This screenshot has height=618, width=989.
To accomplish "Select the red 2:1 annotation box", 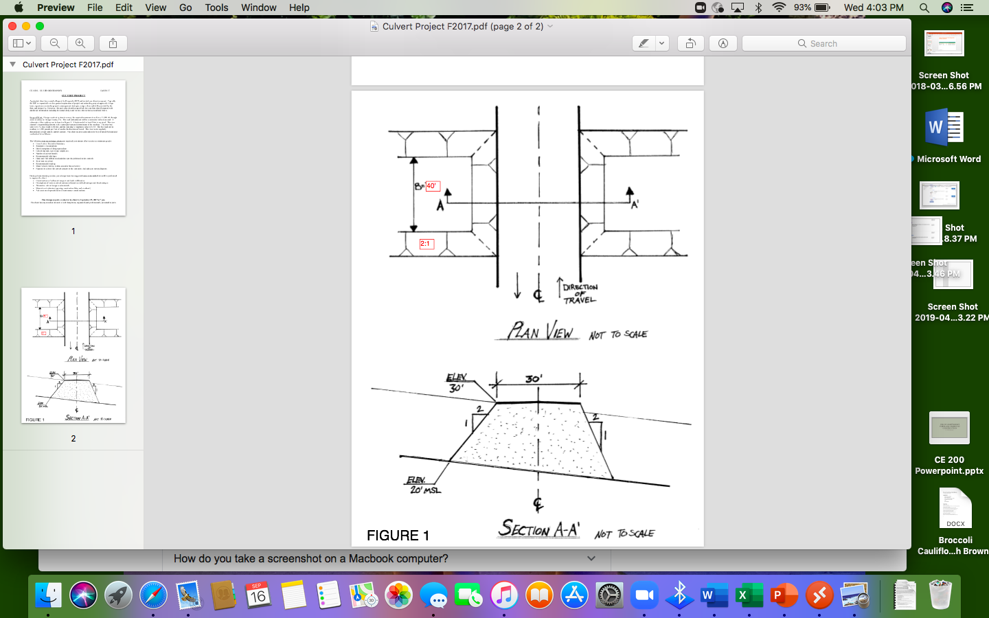I will [x=426, y=244].
